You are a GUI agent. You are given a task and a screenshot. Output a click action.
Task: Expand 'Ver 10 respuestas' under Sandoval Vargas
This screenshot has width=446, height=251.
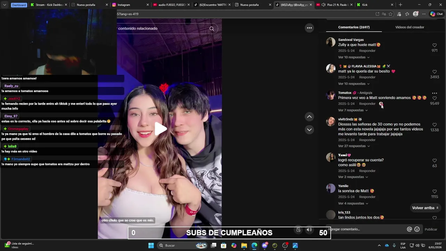354,57
